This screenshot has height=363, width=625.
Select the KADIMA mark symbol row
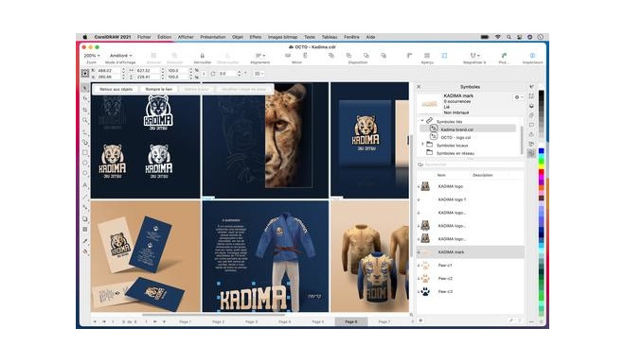[471, 252]
